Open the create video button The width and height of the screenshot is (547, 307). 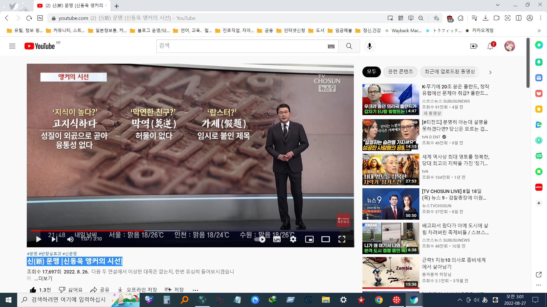point(474,46)
